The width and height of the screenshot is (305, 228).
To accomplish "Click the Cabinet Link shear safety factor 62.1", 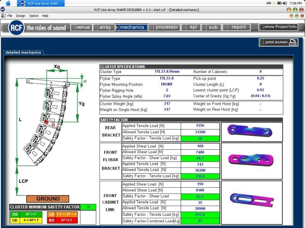I will click(x=200, y=196).
